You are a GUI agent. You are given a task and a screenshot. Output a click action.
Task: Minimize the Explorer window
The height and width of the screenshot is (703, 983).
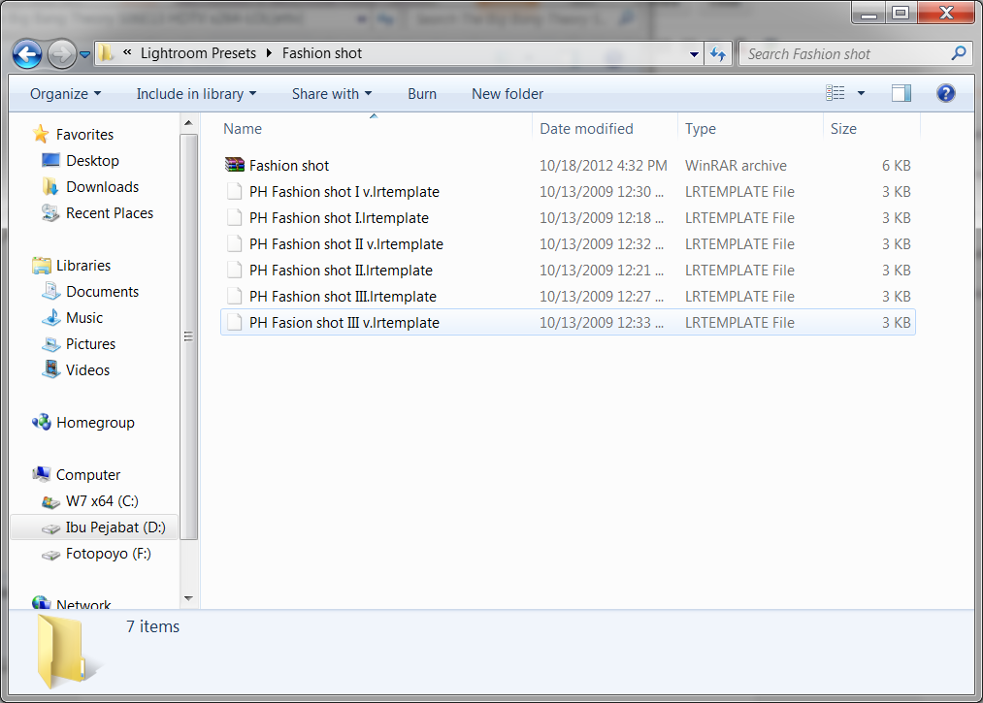tap(868, 14)
